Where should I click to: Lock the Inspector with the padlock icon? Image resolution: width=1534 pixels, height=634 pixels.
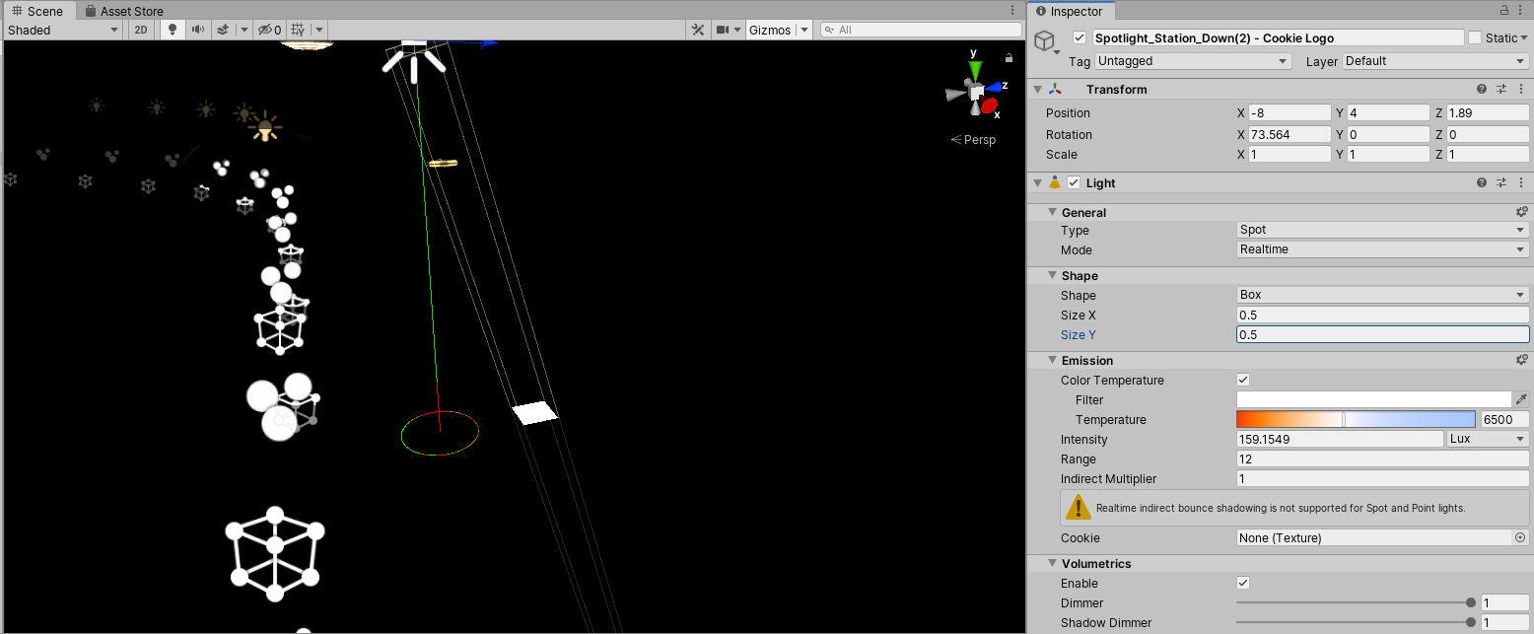(1504, 11)
